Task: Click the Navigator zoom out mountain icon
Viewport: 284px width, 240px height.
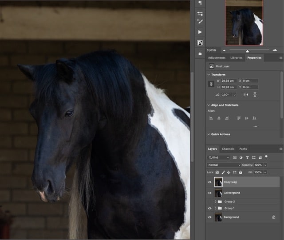Action: point(224,50)
